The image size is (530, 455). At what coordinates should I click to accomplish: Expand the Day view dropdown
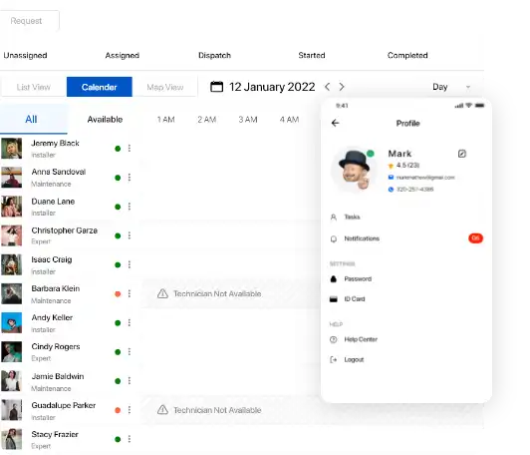[x=451, y=87]
